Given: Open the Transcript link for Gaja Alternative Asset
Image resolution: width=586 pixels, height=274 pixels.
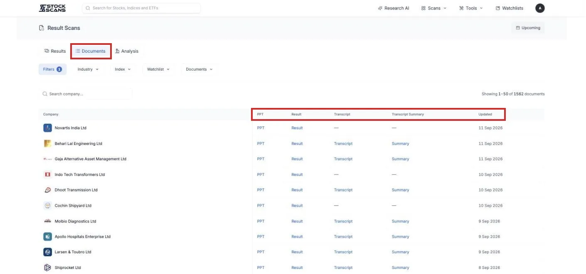Looking at the screenshot, I should coord(343,159).
